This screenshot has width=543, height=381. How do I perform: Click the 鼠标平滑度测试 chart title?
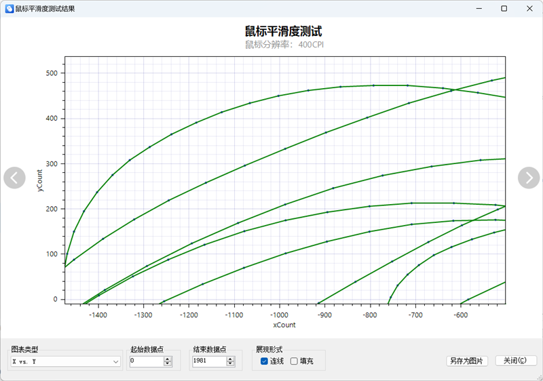pyautogui.click(x=283, y=31)
